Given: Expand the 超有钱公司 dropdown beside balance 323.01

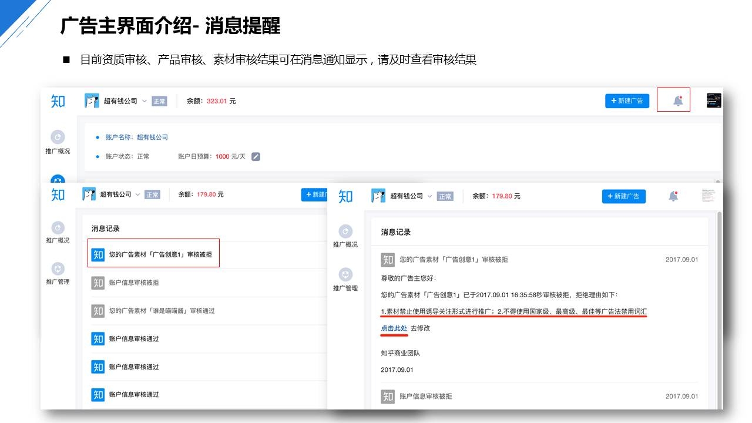Looking at the screenshot, I should tap(144, 101).
